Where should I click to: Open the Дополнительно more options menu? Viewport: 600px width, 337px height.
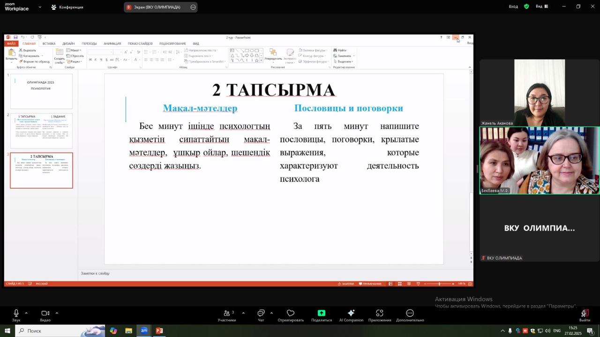click(x=410, y=313)
